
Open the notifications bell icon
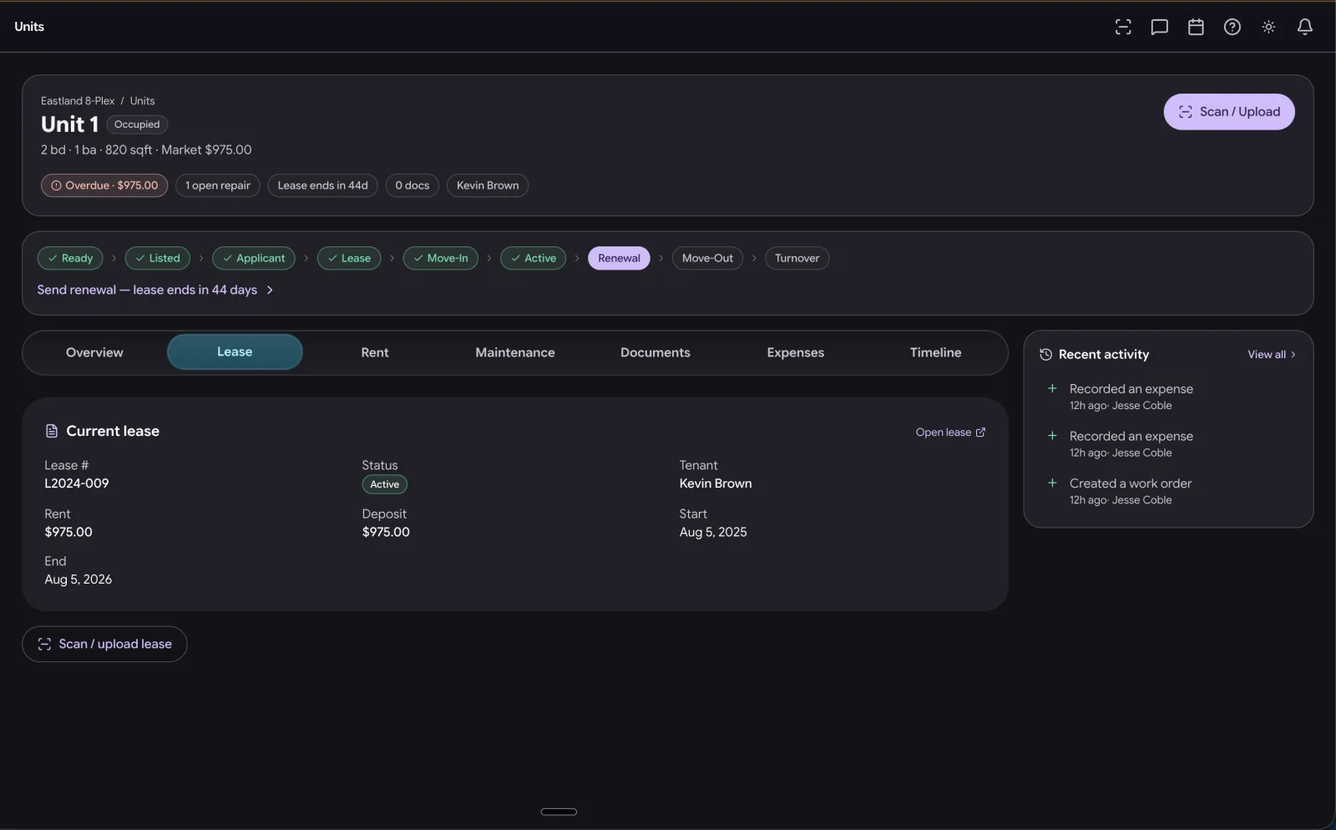[1304, 27]
